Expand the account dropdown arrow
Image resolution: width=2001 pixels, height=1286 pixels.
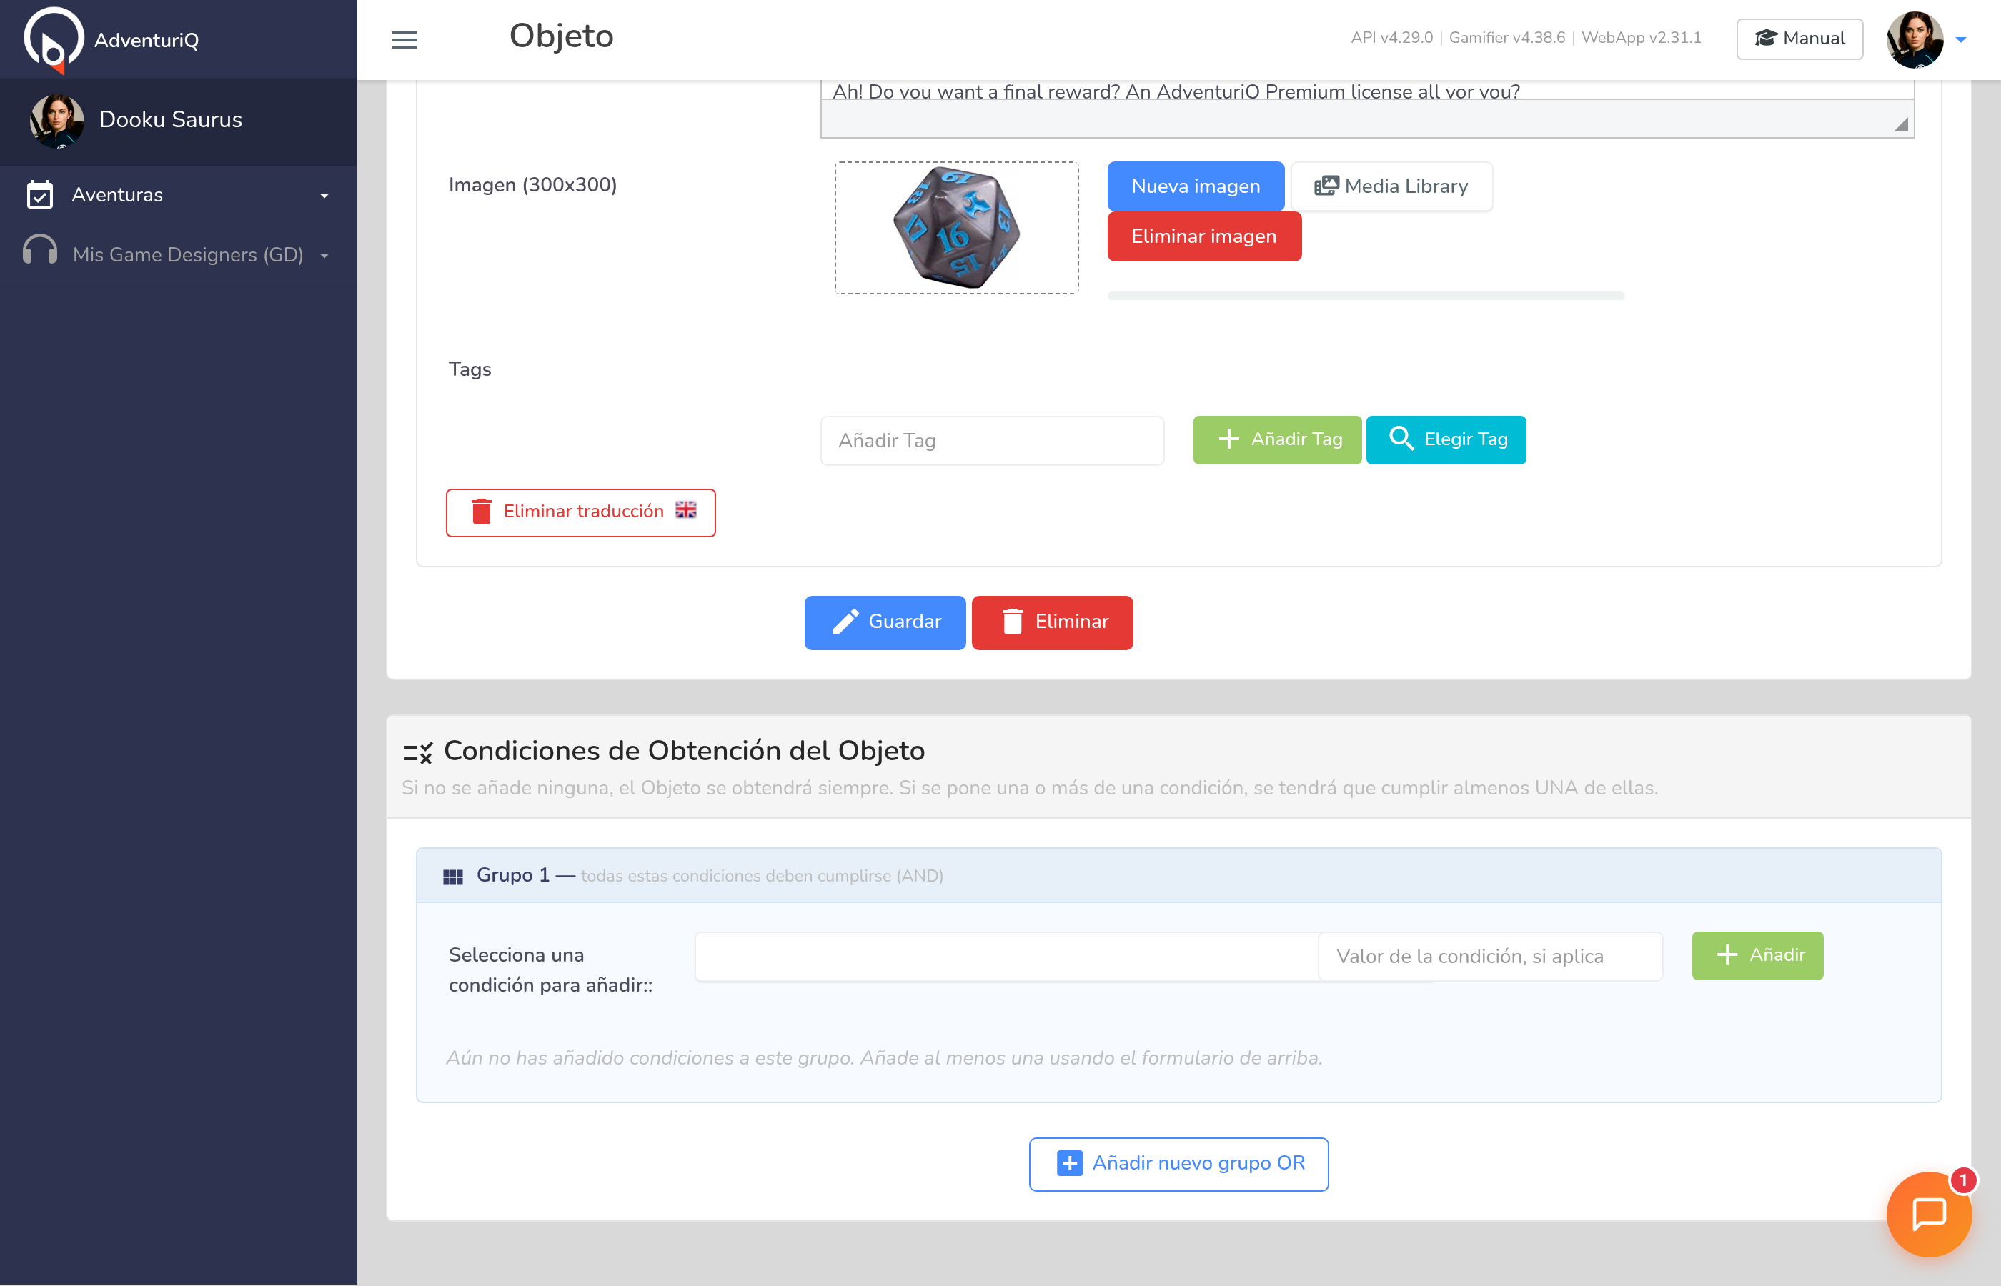click(x=1961, y=39)
